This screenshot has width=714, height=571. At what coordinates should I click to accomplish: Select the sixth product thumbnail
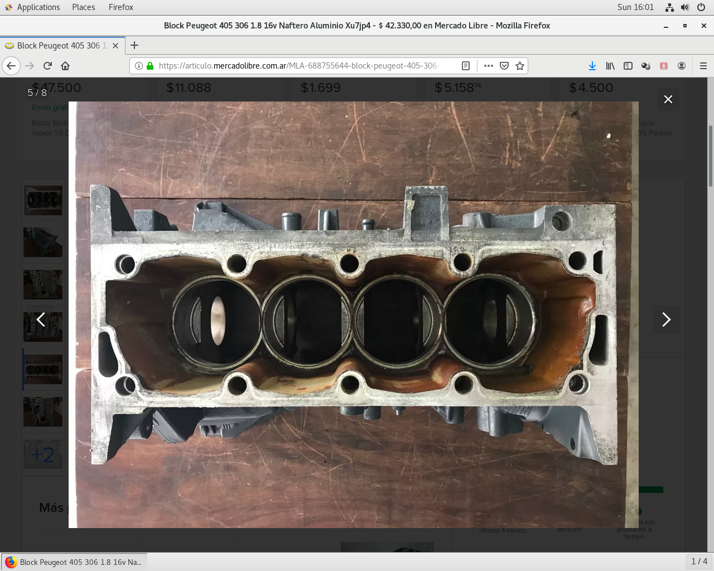click(x=43, y=412)
